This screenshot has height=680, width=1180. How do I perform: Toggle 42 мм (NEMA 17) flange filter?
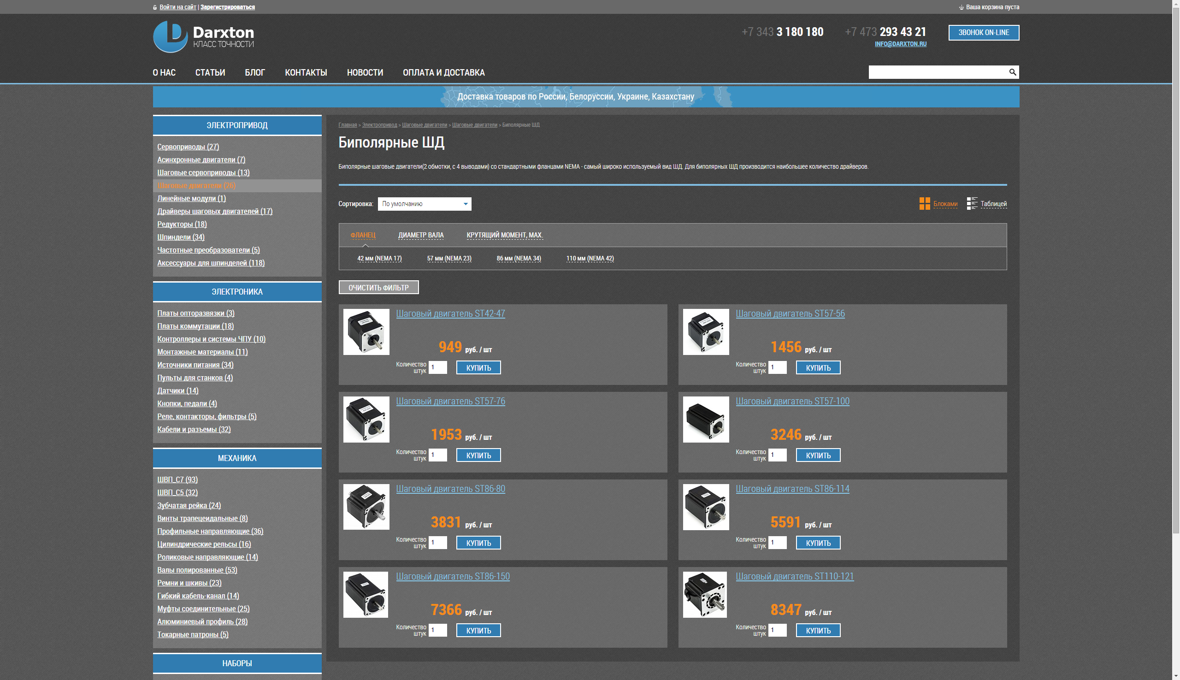379,258
